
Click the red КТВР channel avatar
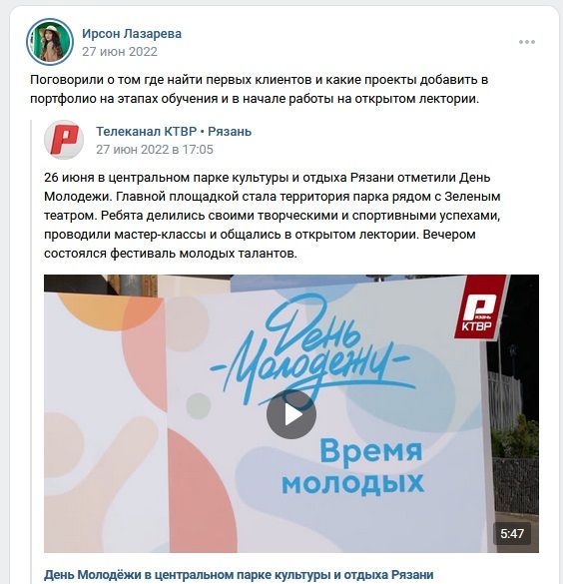tap(64, 140)
